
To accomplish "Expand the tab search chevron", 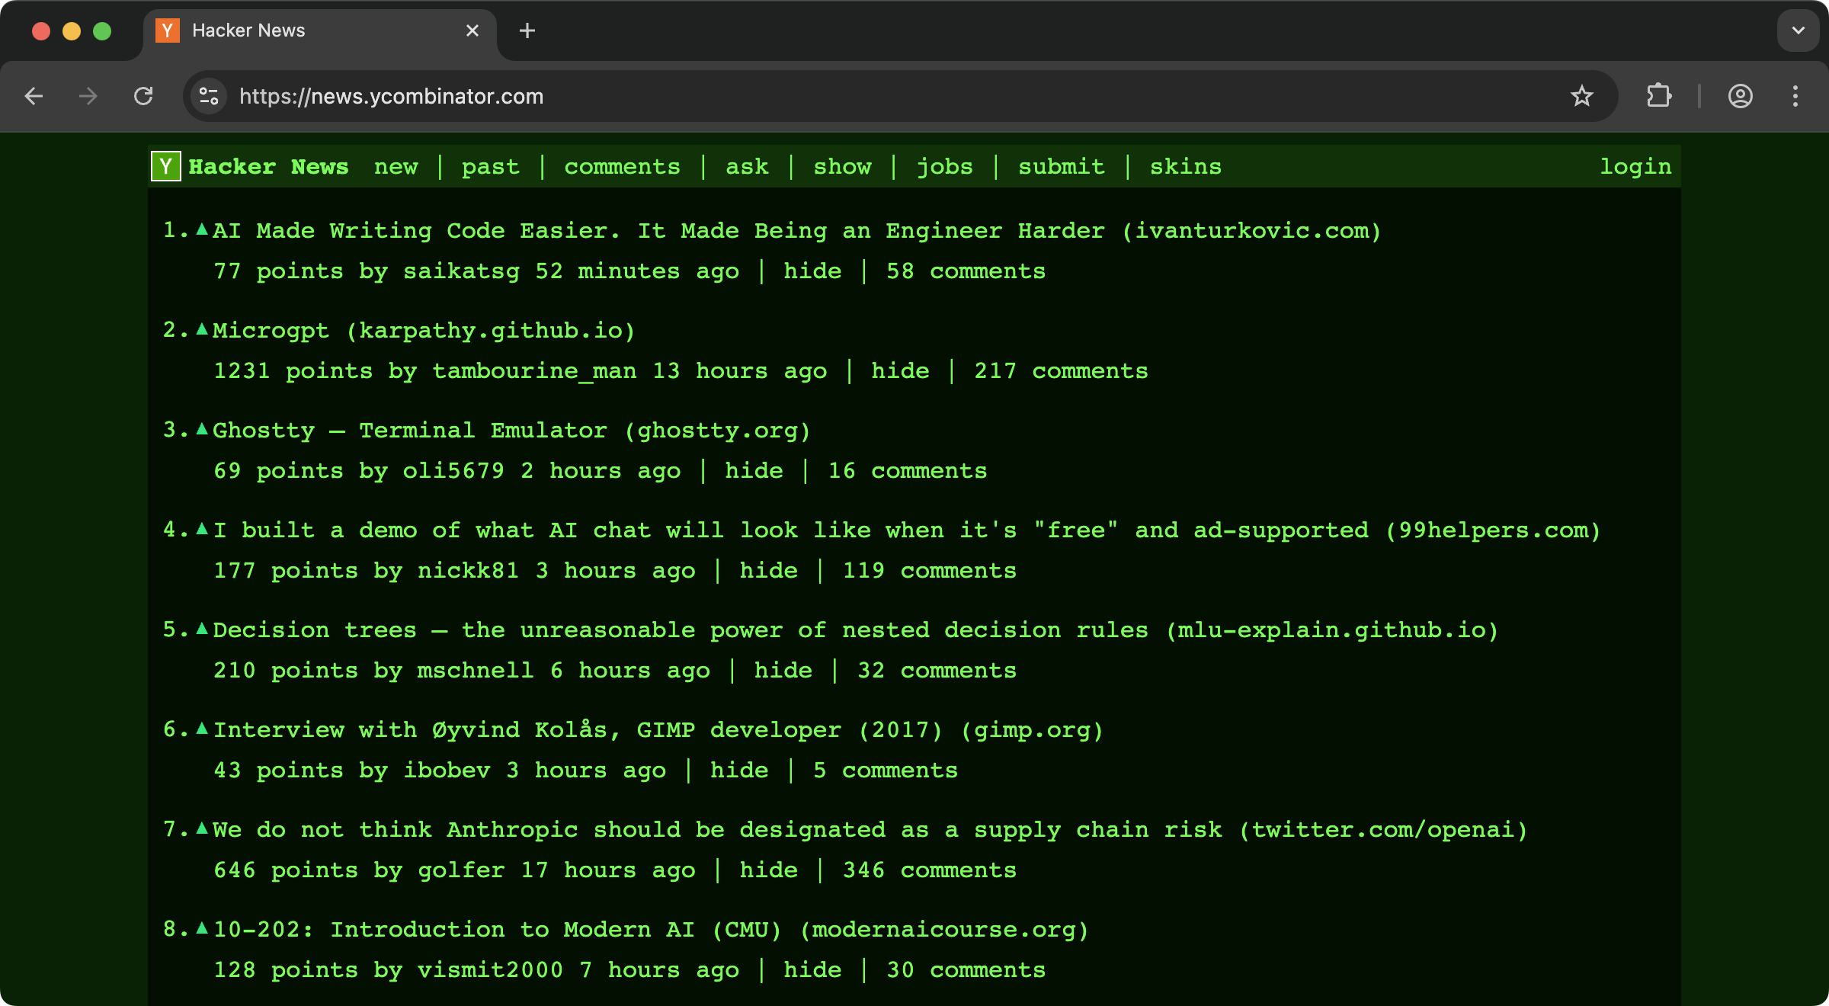I will click(x=1799, y=30).
